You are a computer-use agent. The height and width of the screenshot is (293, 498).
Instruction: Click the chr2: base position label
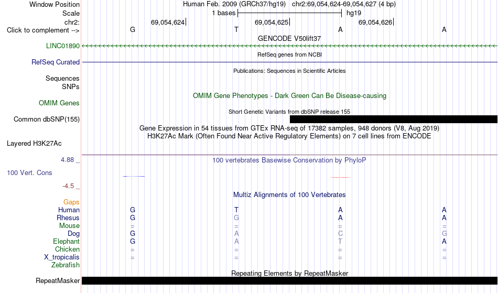[72, 22]
